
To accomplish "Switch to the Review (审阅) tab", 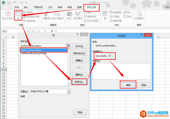I will 70,7.
